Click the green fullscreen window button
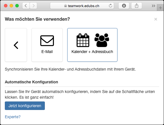The height and width of the screenshot is (125, 164). (17, 6)
